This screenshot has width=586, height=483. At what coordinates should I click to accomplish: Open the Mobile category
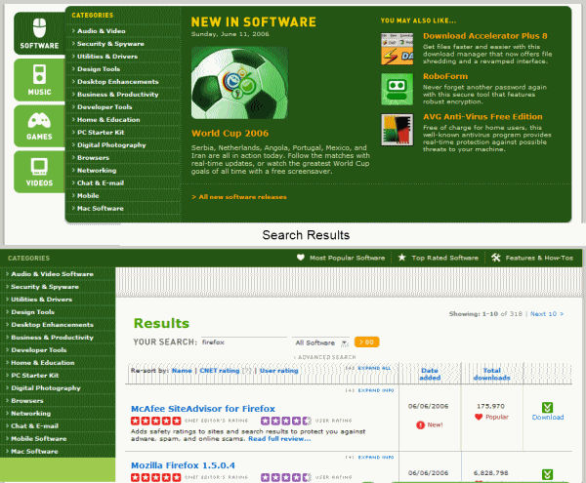click(x=88, y=196)
